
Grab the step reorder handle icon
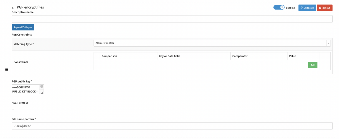(7, 70)
